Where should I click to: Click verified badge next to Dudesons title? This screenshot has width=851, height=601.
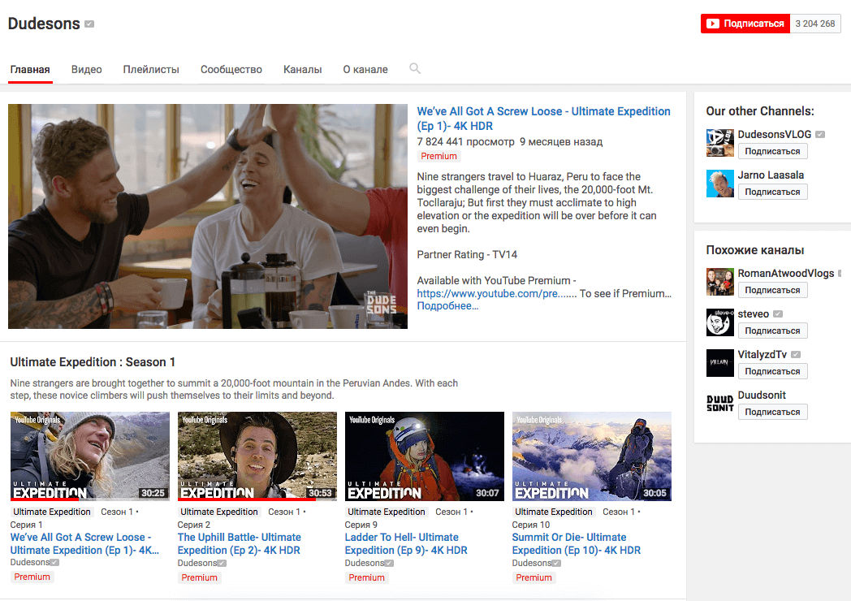(x=89, y=24)
